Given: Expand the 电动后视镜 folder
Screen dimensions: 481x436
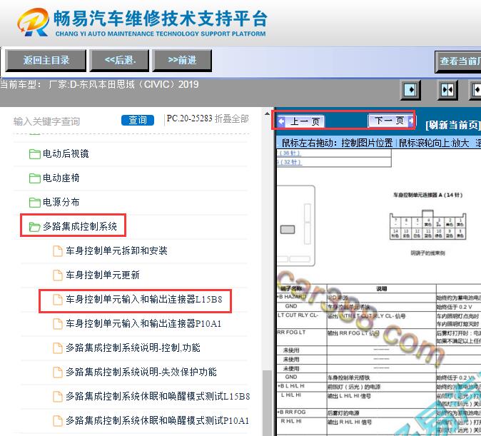Looking at the screenshot, I should pyautogui.click(x=66, y=153).
